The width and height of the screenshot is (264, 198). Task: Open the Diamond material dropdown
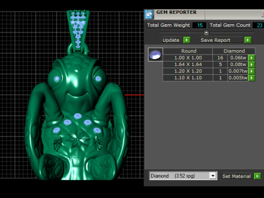point(213,176)
